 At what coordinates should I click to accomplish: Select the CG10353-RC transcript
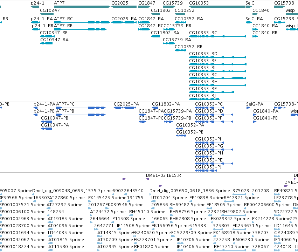coord(217,36)
